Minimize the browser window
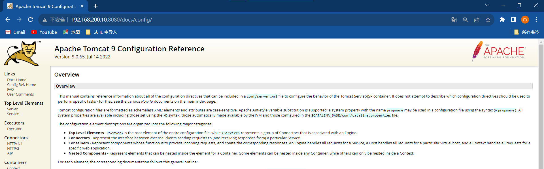Viewport: 544px width, 169px height. click(x=503, y=5)
